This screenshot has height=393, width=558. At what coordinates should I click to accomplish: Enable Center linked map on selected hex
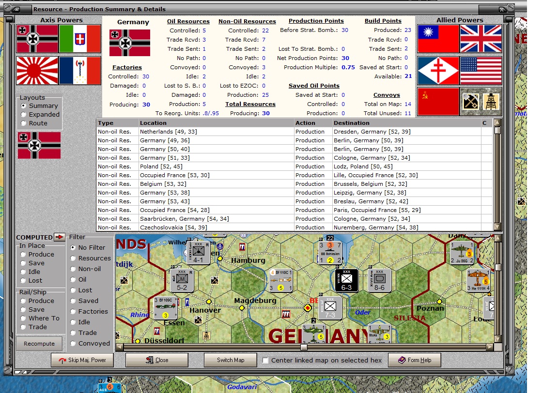265,360
